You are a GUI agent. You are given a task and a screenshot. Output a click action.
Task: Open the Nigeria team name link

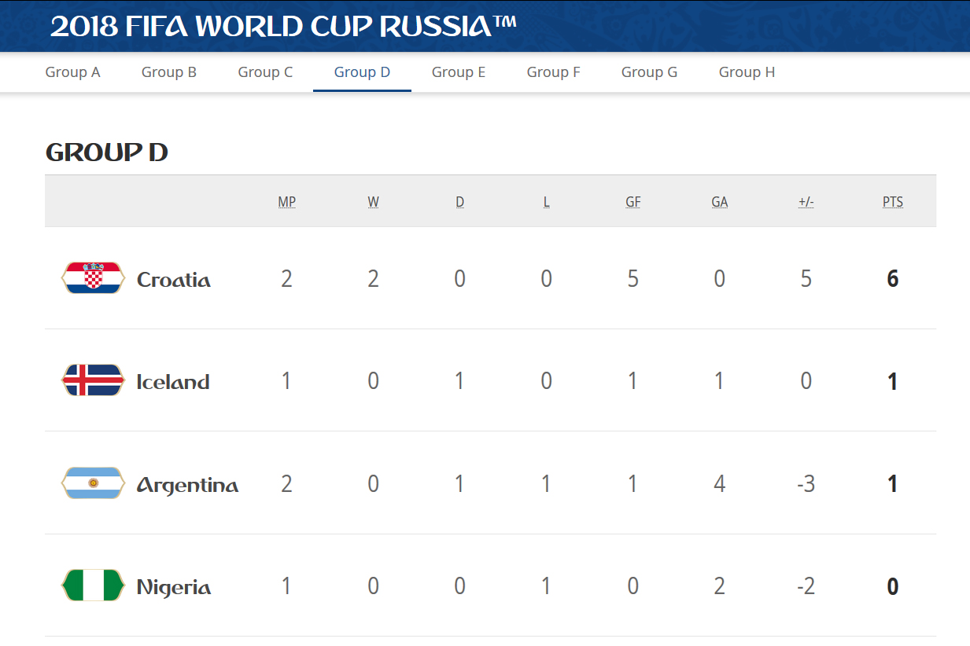point(174,587)
